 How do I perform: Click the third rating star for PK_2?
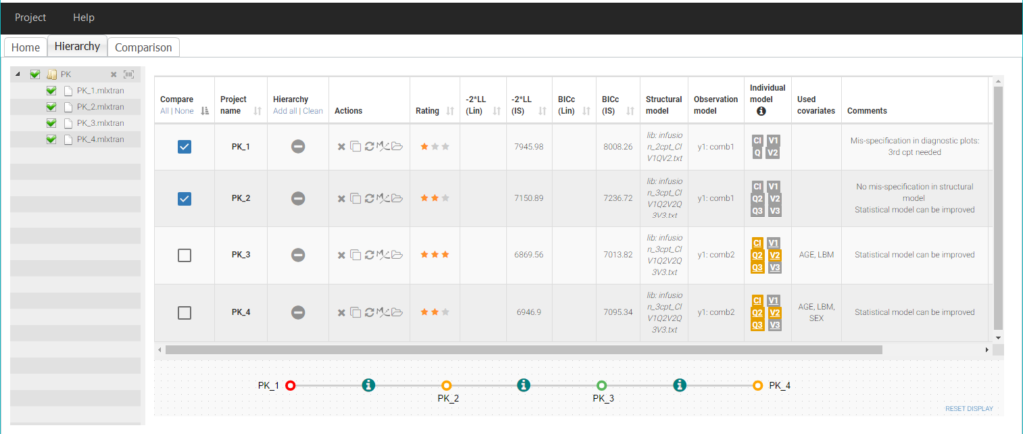[445, 199]
